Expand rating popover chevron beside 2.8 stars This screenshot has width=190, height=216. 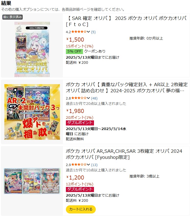coord(88,98)
